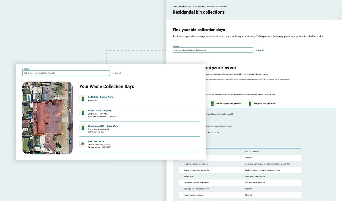
Task: Open the Bulk Green Waste link
Action: coord(96,141)
